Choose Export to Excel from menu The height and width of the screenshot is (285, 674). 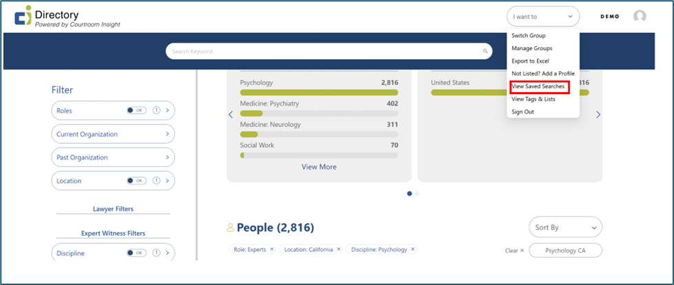(530, 61)
